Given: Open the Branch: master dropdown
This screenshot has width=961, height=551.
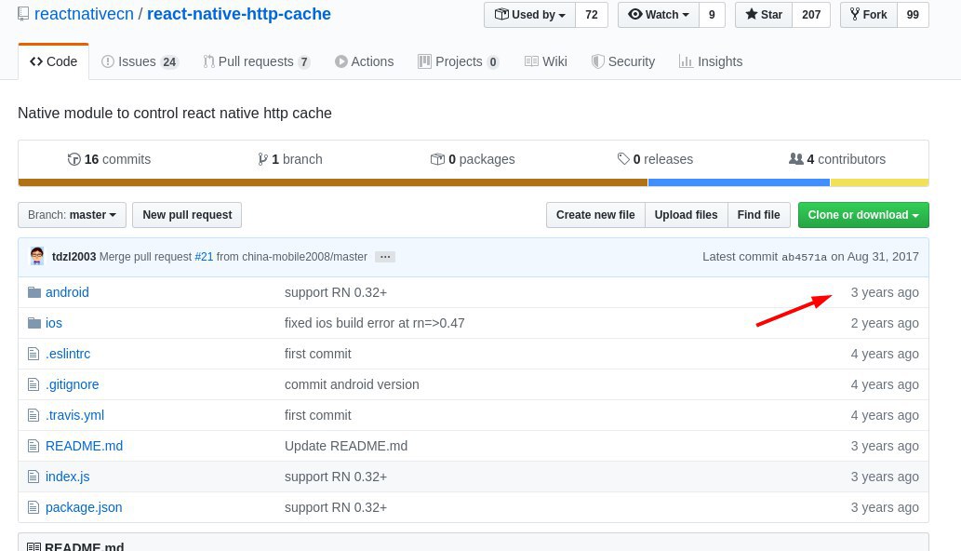Looking at the screenshot, I should point(72,215).
